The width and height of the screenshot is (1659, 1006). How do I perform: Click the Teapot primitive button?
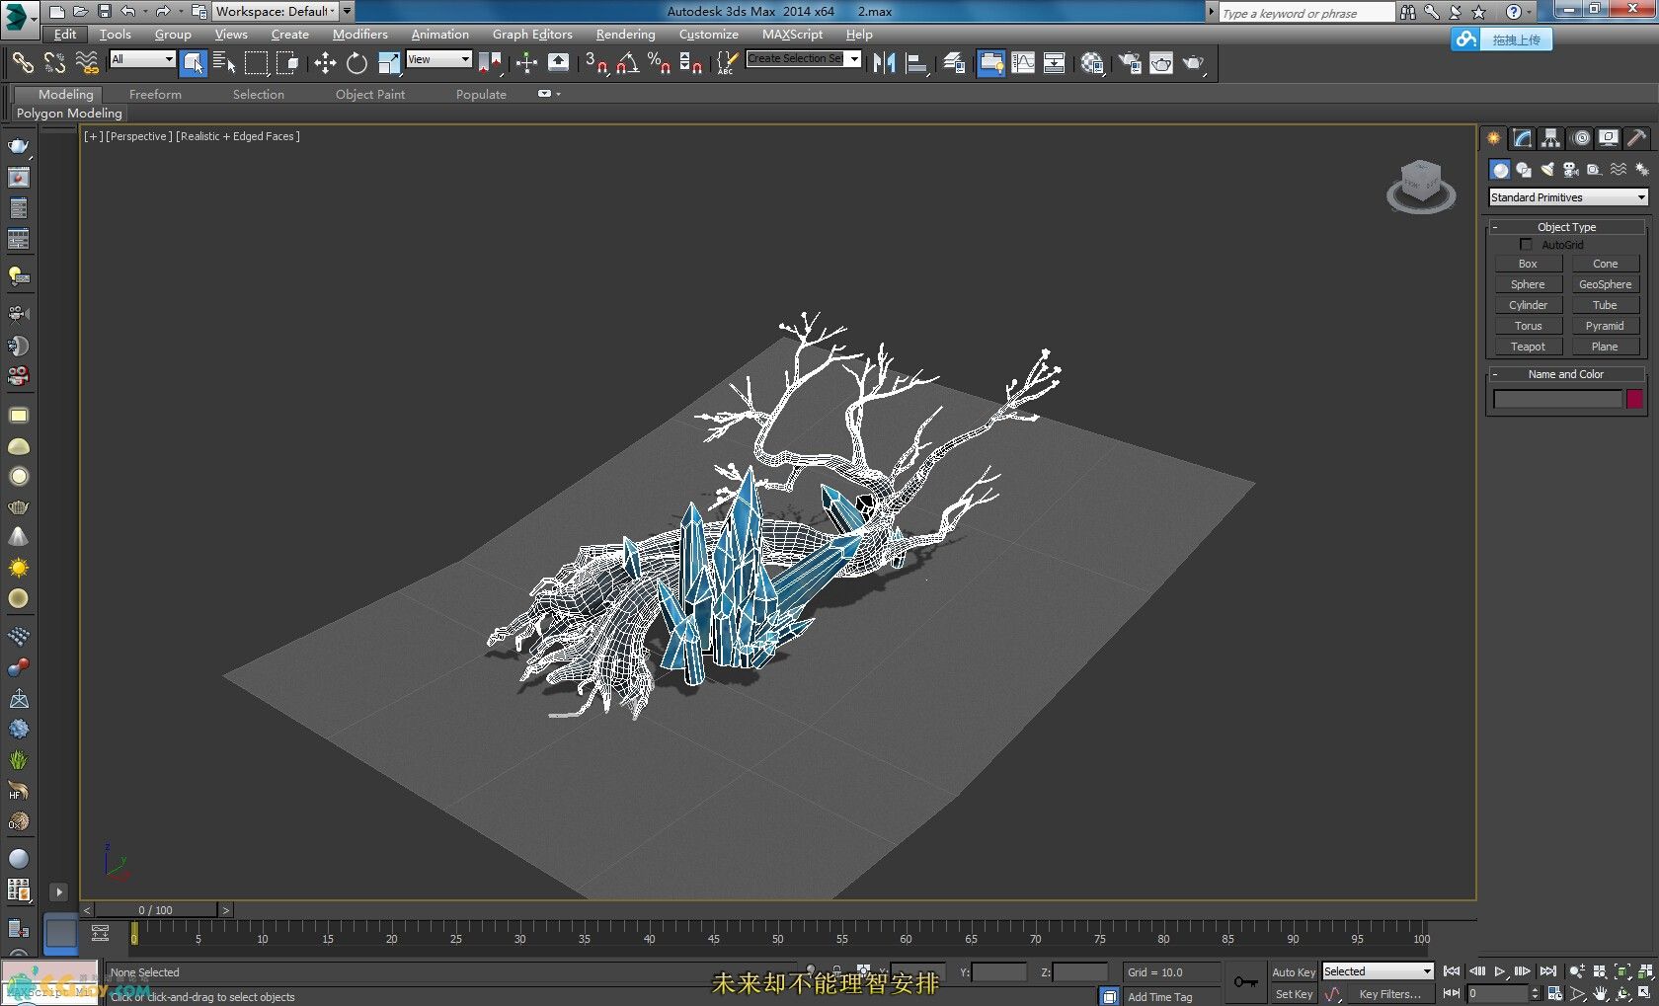(1528, 347)
